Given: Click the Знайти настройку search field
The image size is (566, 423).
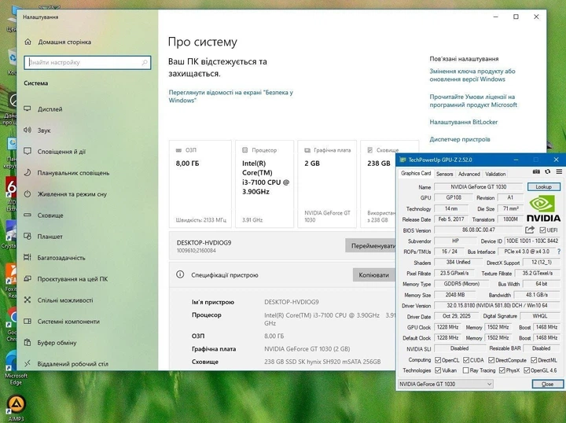Looking at the screenshot, I should click(x=87, y=62).
